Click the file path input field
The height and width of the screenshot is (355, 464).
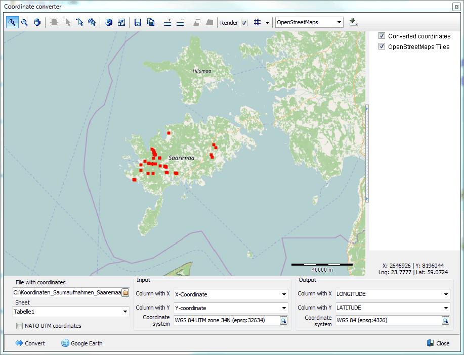click(x=67, y=292)
